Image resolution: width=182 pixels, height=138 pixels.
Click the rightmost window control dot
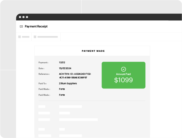coord(27,17)
